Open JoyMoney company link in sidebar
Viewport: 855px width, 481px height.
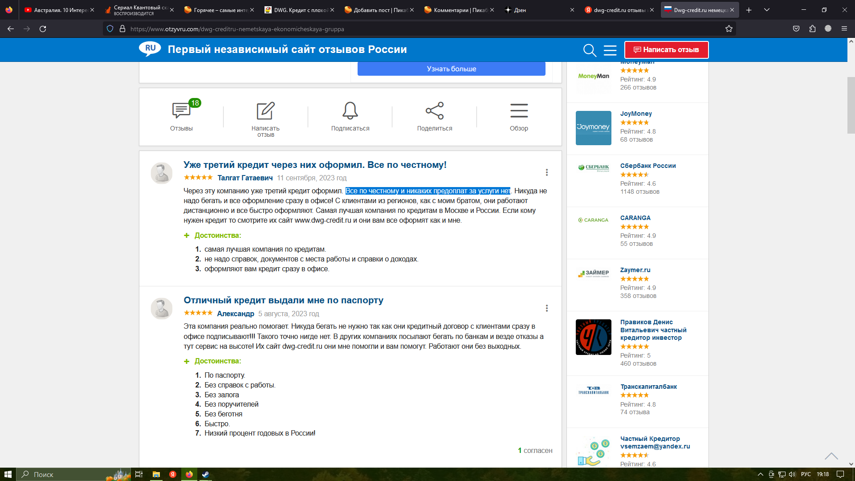click(x=636, y=114)
